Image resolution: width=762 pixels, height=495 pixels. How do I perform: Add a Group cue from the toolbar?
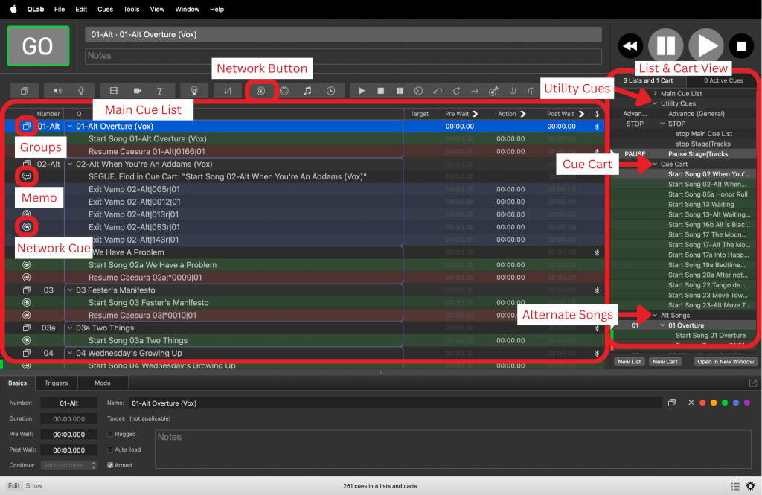(x=25, y=91)
